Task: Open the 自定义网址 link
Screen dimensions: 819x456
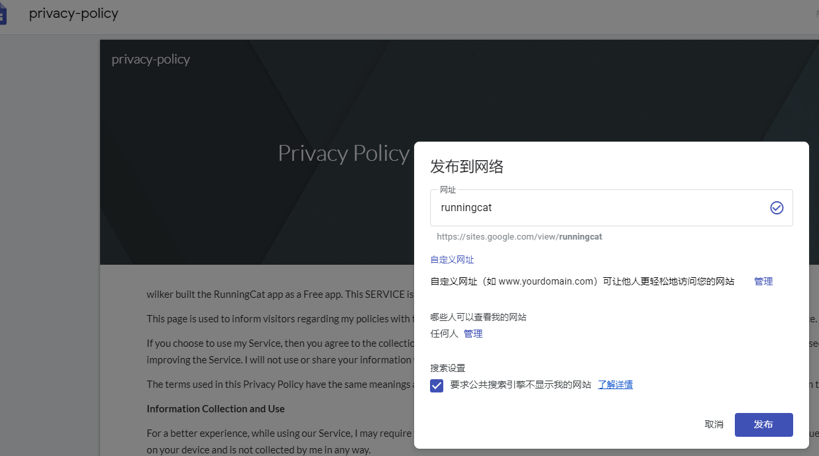Action: (452, 259)
